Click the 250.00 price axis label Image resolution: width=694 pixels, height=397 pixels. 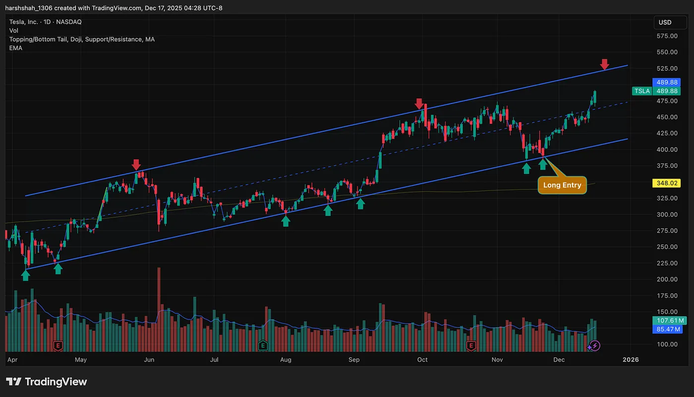tap(667, 247)
